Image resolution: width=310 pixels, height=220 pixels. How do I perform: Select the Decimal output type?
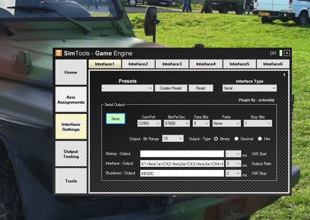(x=237, y=139)
